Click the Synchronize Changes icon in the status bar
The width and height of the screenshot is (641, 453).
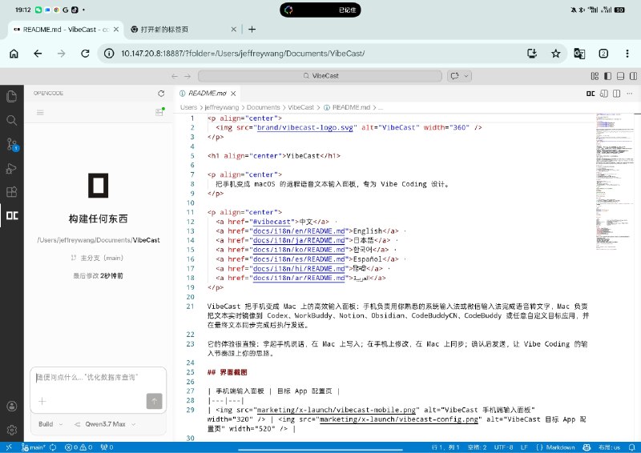(x=53, y=447)
